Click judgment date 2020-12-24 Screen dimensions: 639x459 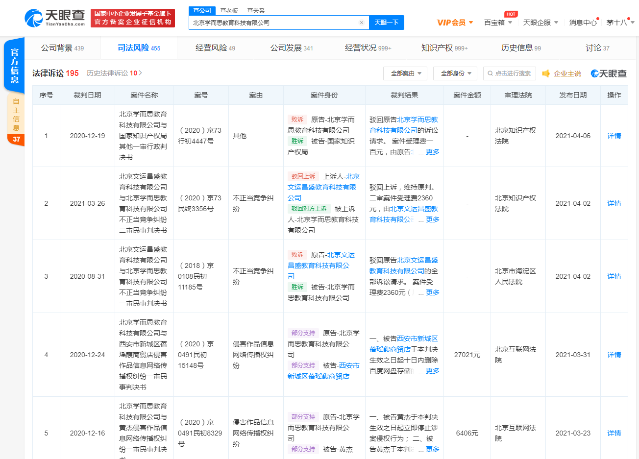tap(87, 355)
